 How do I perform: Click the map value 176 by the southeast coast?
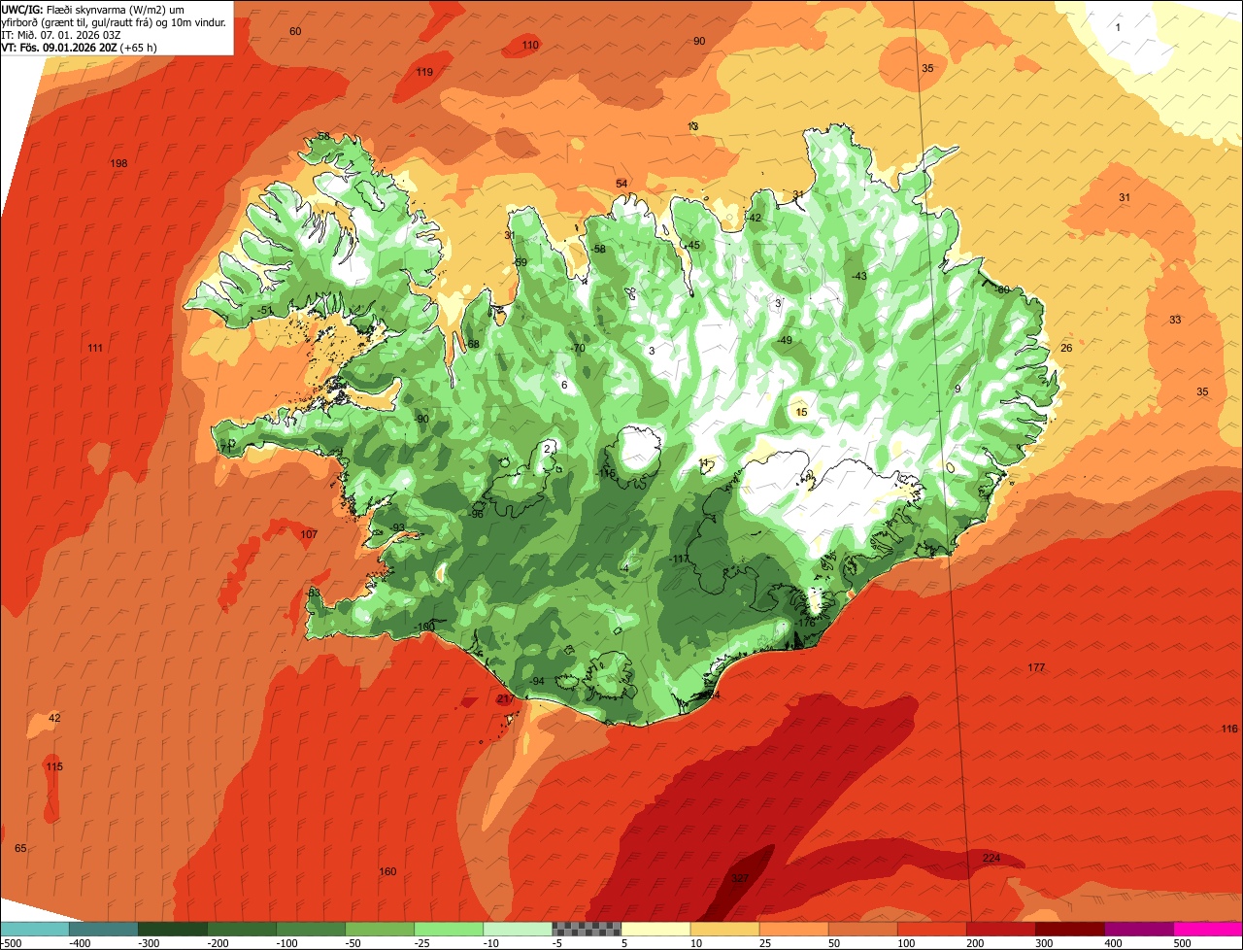pyautogui.click(x=806, y=623)
